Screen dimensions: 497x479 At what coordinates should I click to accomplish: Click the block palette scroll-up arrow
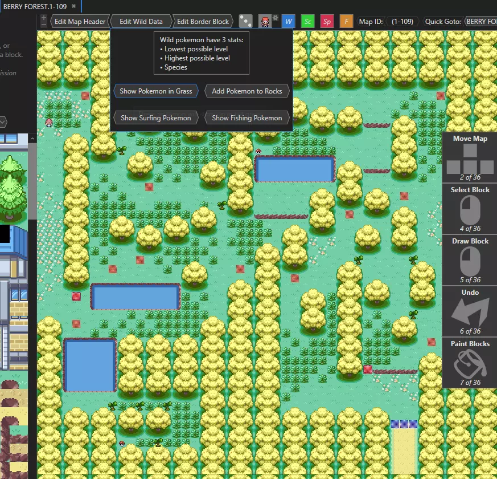pyautogui.click(x=32, y=139)
